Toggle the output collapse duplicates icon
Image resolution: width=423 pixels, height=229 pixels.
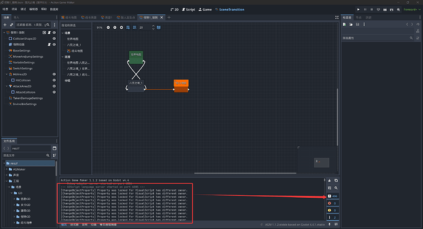(x=329, y=188)
